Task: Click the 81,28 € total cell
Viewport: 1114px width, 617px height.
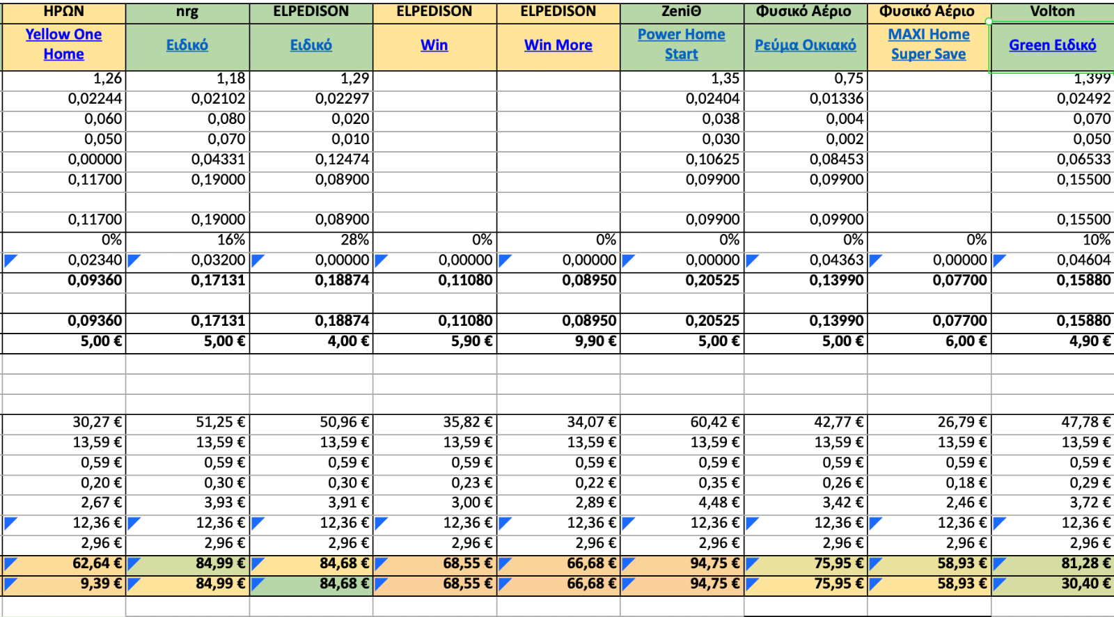Action: [x=1053, y=565]
